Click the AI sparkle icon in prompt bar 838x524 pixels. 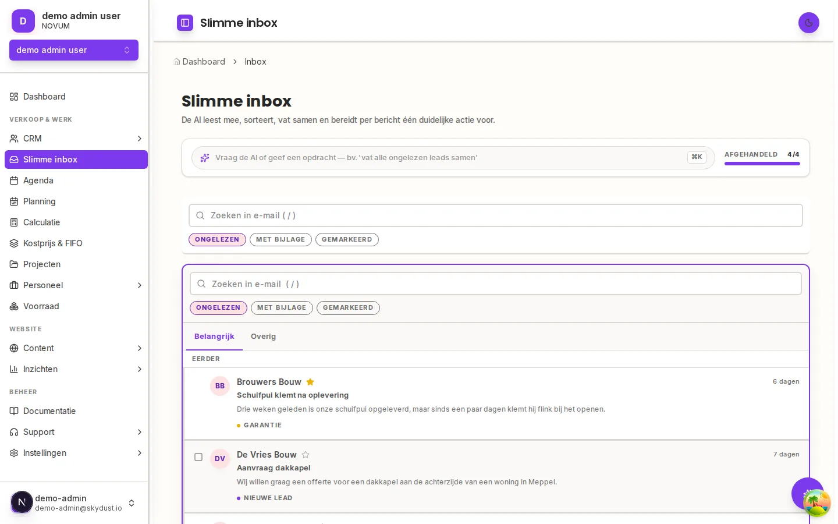(205, 158)
